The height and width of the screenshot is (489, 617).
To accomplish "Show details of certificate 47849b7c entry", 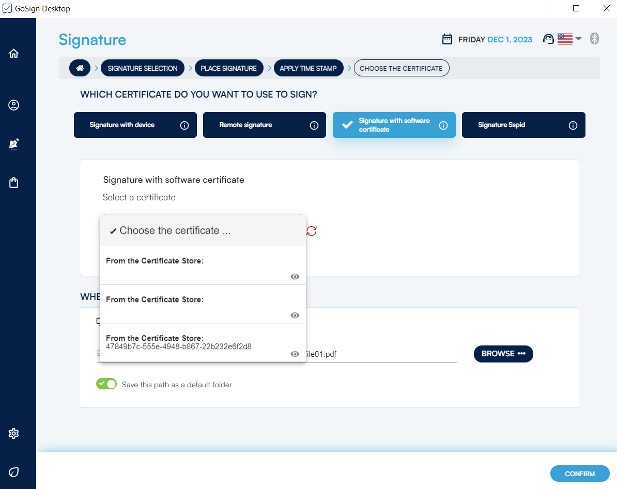I will [x=295, y=354].
